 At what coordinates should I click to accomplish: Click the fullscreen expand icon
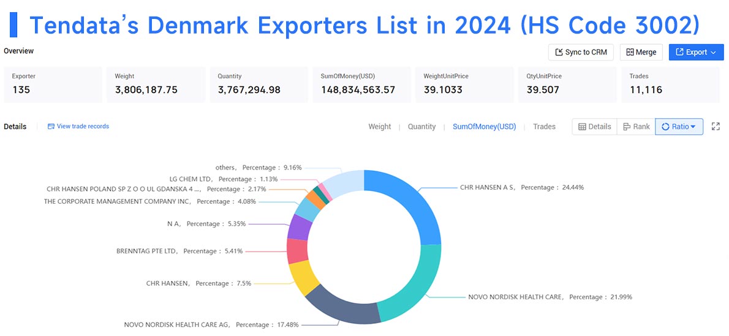click(x=716, y=127)
